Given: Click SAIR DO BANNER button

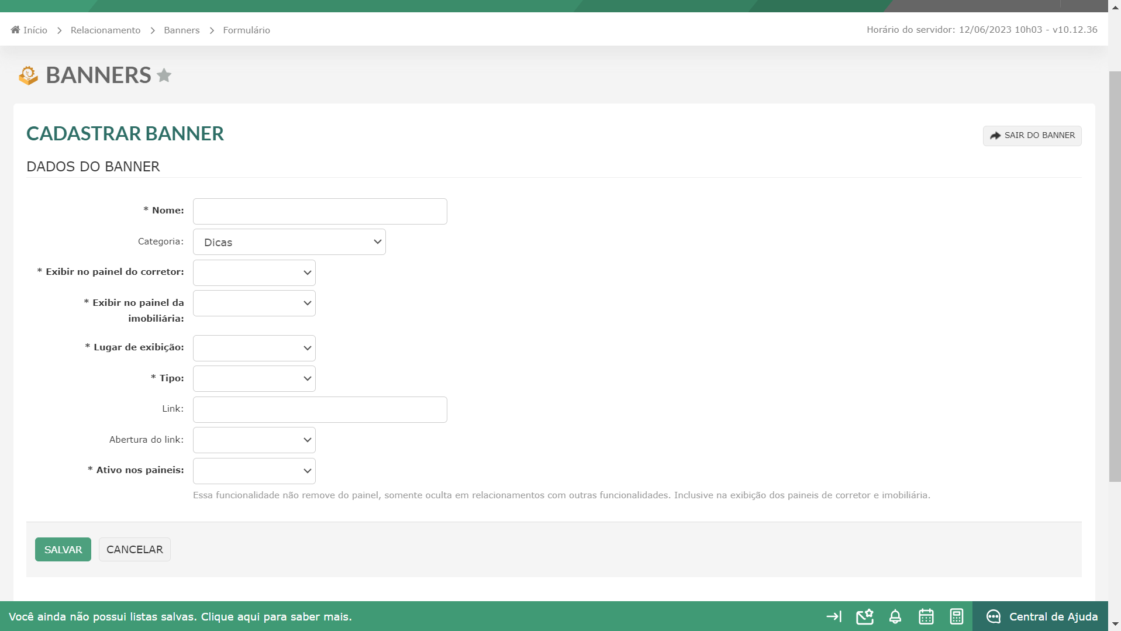Looking at the screenshot, I should [1032, 136].
